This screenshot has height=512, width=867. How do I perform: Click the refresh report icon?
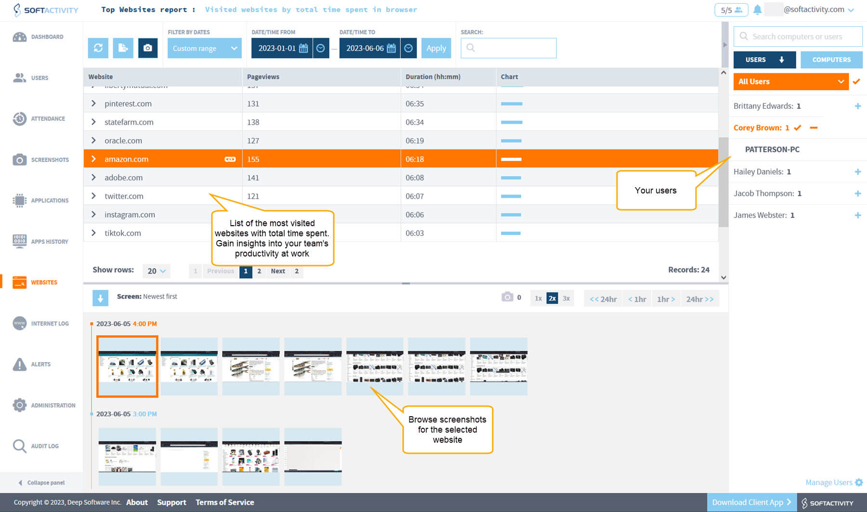(x=98, y=48)
